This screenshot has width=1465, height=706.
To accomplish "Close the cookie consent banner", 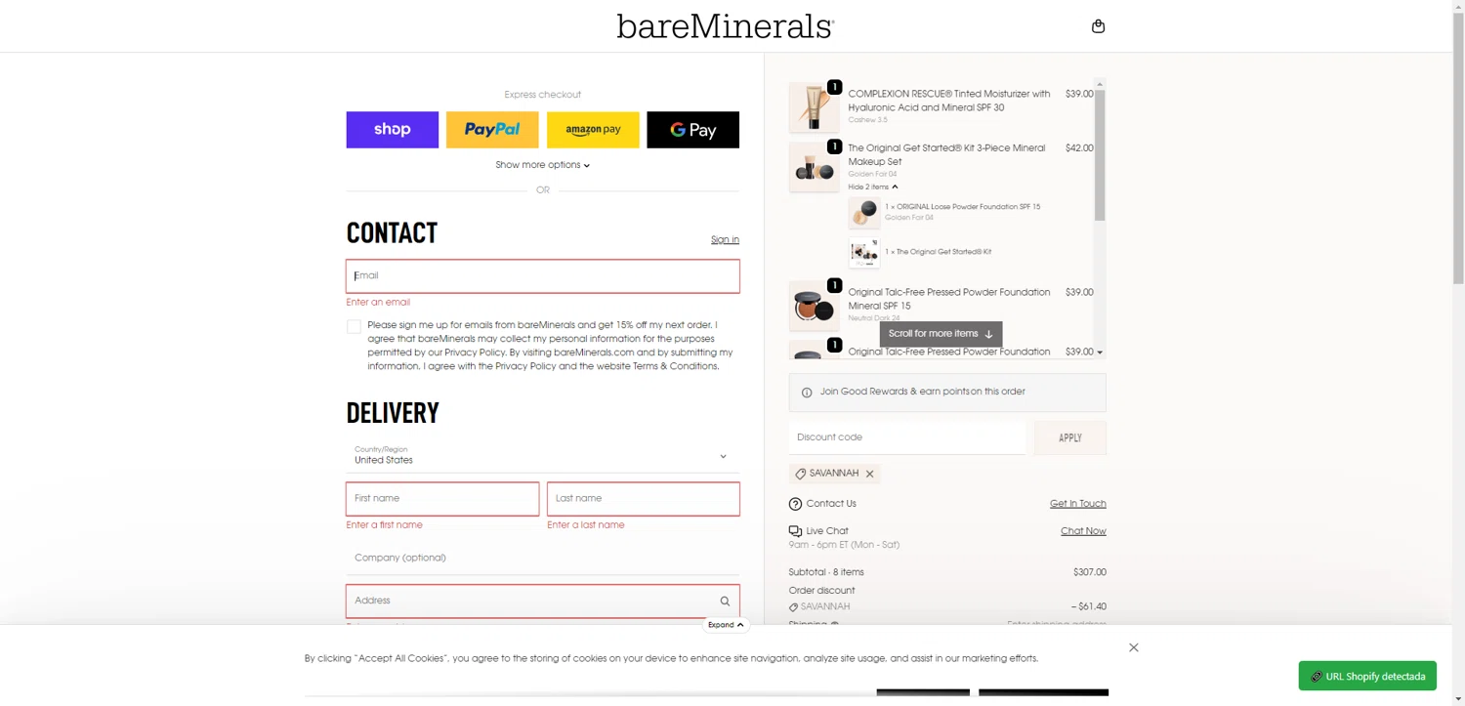I will pos(1133,647).
